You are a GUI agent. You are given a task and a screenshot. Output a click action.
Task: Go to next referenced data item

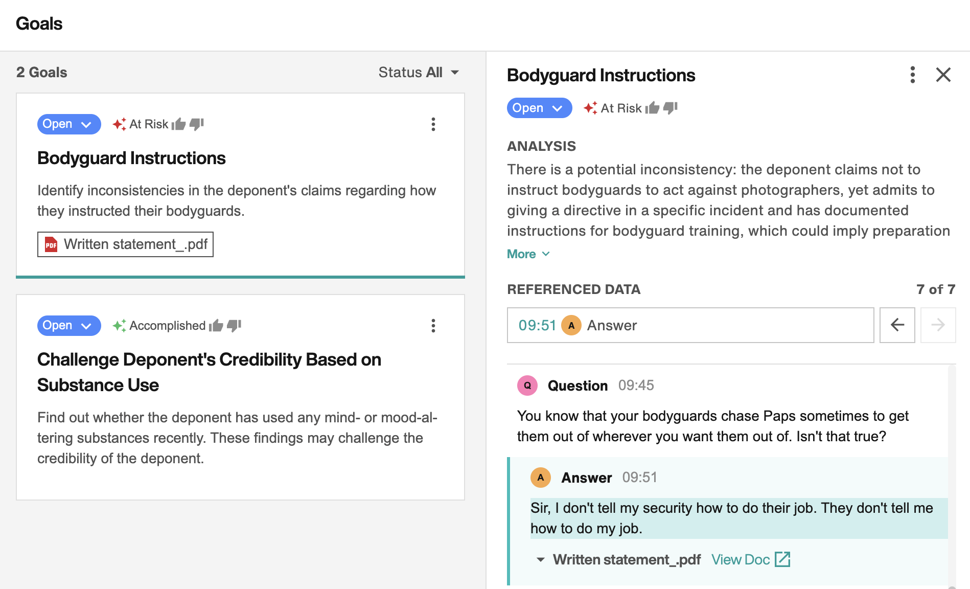pyautogui.click(x=938, y=325)
